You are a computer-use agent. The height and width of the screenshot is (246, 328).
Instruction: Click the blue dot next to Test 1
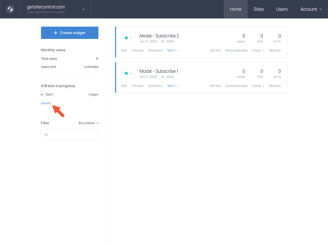[x=42, y=94]
